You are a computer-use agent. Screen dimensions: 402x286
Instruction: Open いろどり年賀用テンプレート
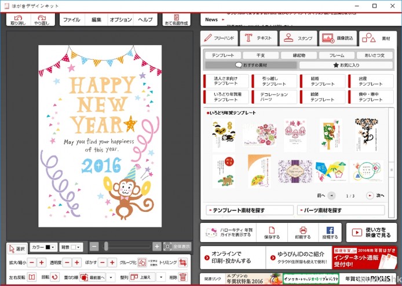click(226, 97)
